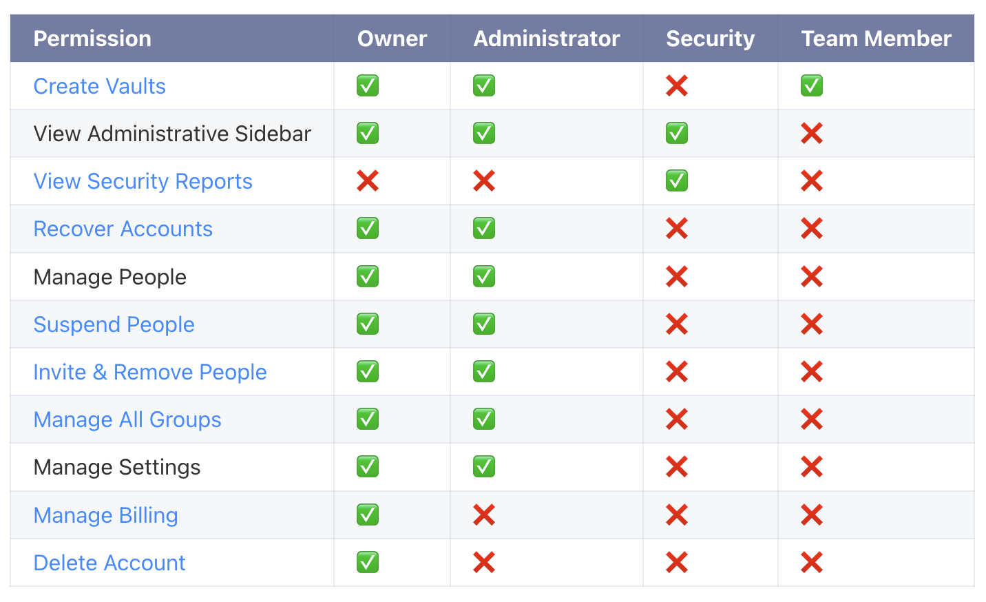Open the Create Vaults link
This screenshot has width=986, height=602.
(99, 86)
